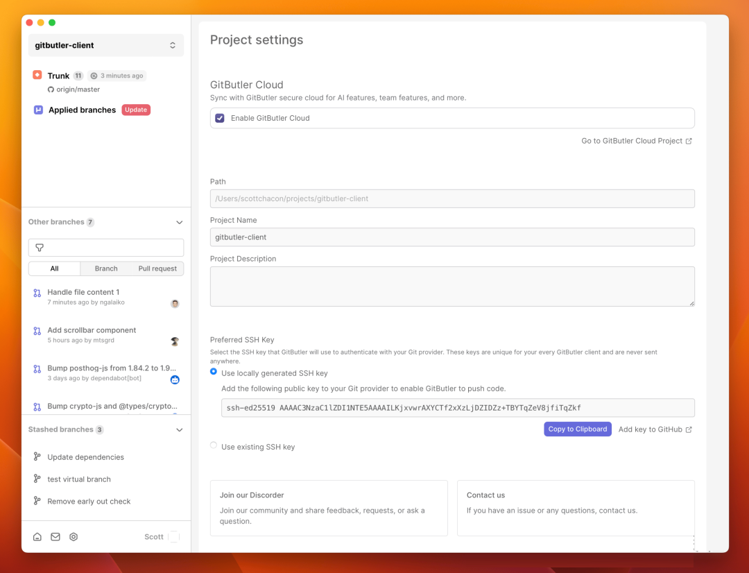749x573 pixels.
Task: Click the pull request icon for Add scrollbar component
Action: 37,331
